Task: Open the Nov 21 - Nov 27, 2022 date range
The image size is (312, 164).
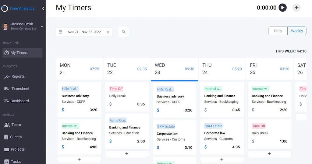Action: tap(84, 32)
